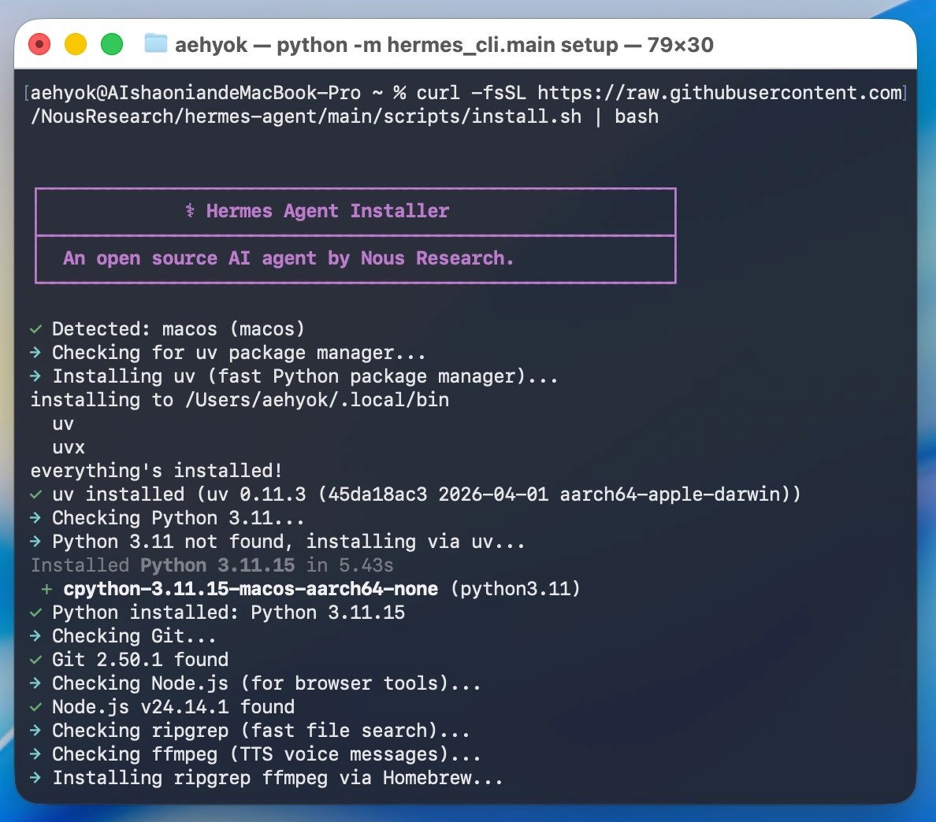The width and height of the screenshot is (936, 822).
Task: Click 'Installing ripgrep ffmpeg via Homebrew...' line
Action: [277, 778]
